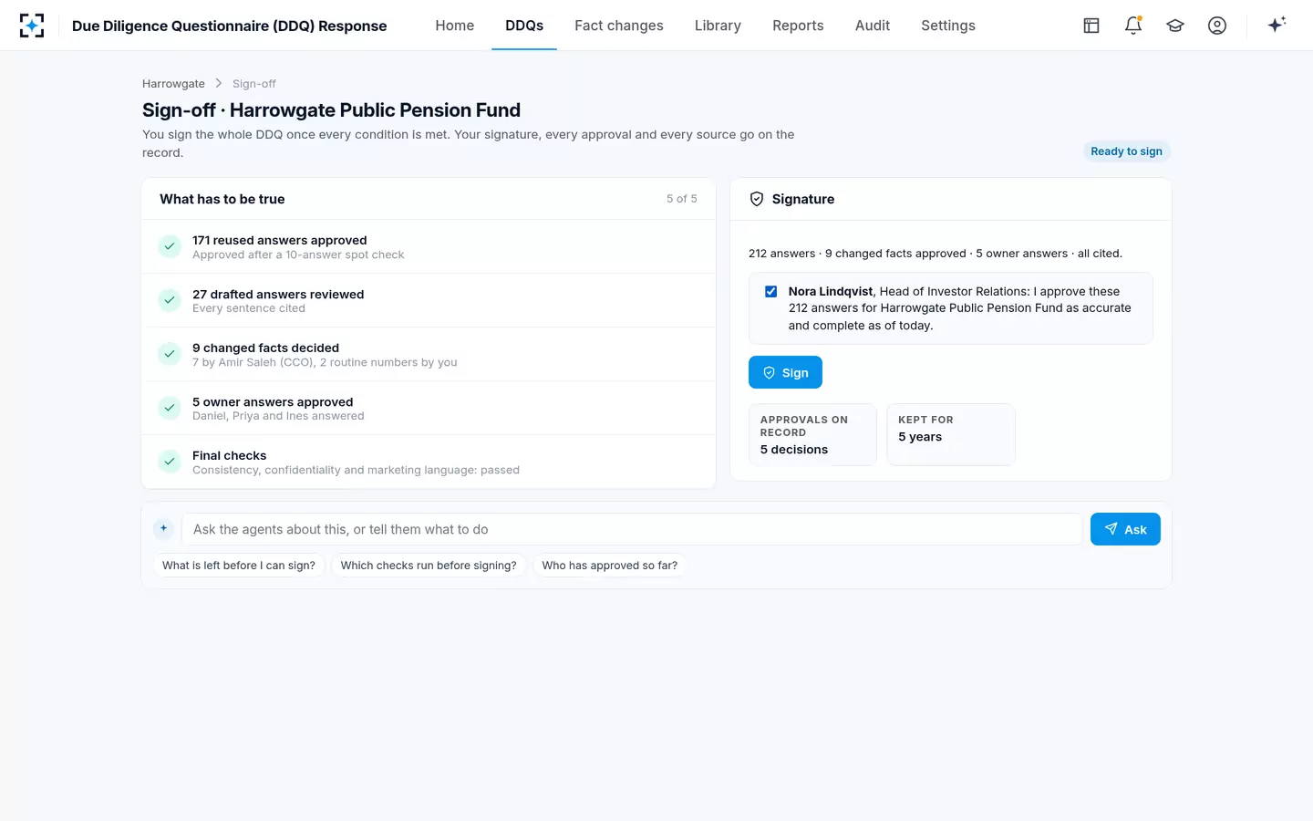Open the Fact changes tab
Viewport: 1313px width, 821px height.
[619, 26]
